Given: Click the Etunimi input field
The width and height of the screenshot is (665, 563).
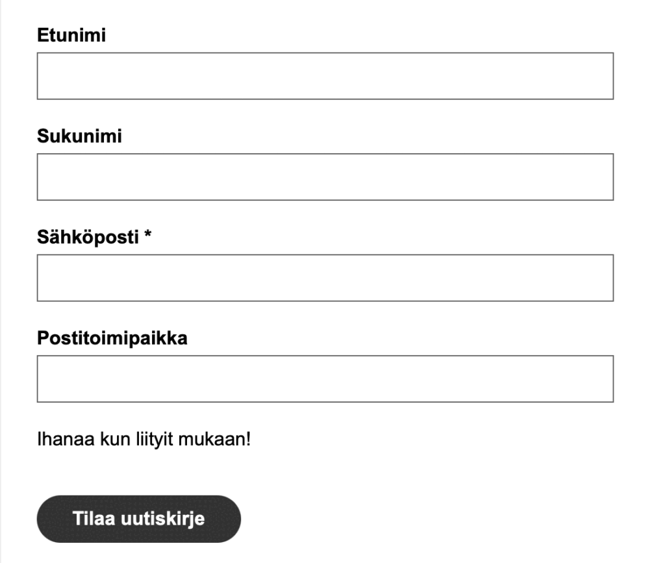Looking at the screenshot, I should [325, 76].
